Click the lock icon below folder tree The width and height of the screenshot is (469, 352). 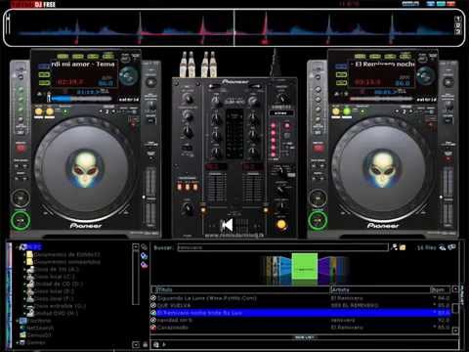pos(146,344)
